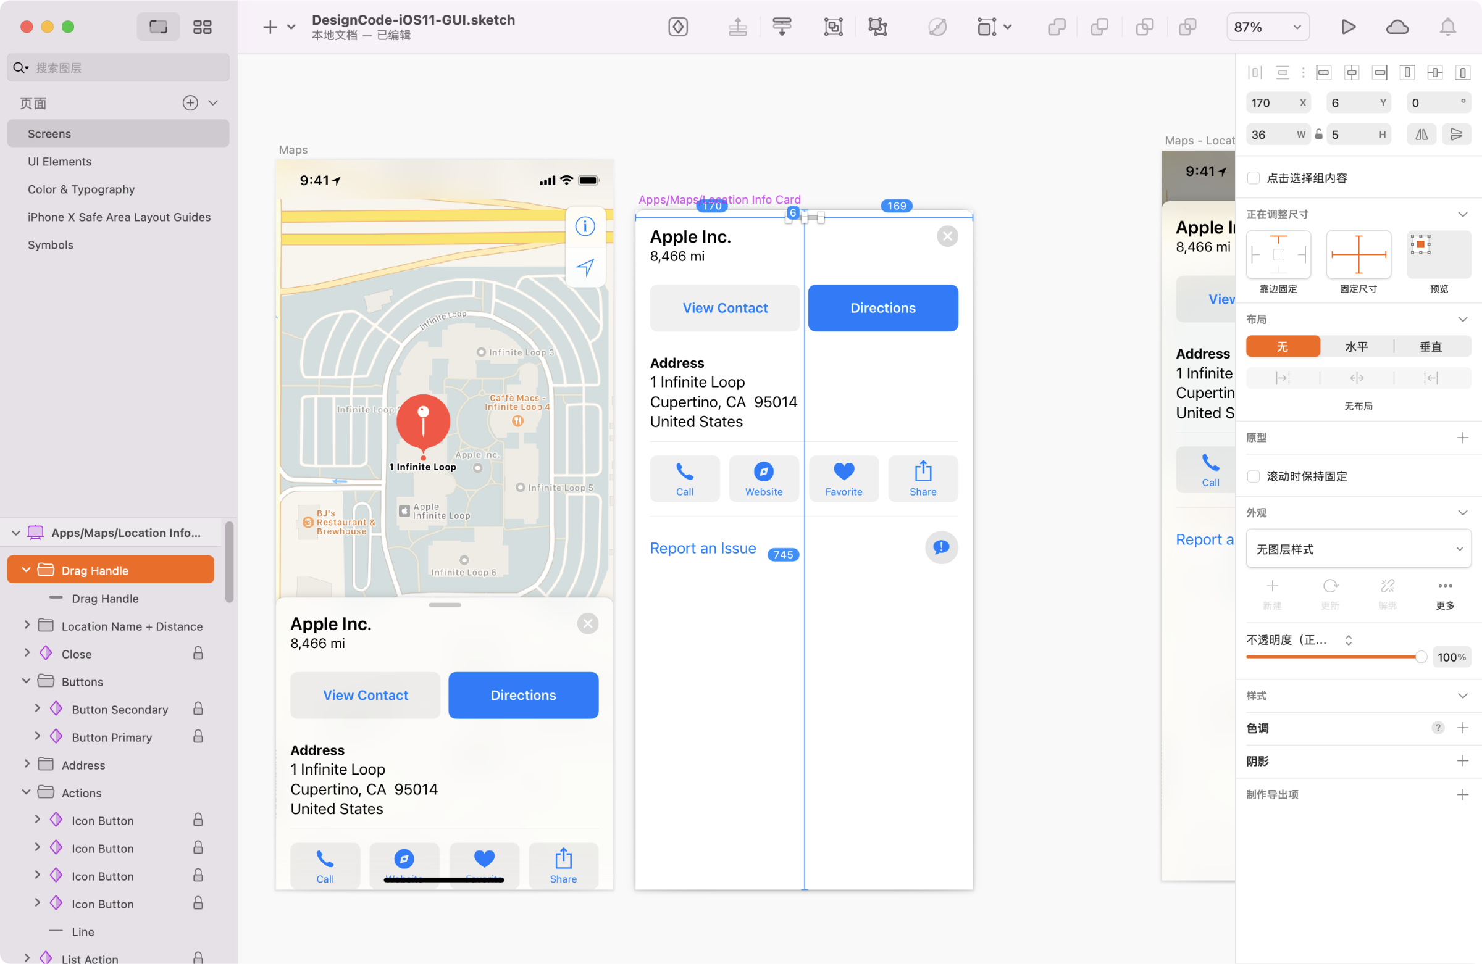Image resolution: width=1482 pixels, height=964 pixels.
Task: Open the 87% zoom dropdown
Action: (1268, 27)
